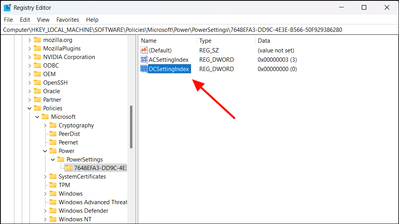Image resolution: width=399 pixels, height=224 pixels.
Task: Click the NVIDIA Corporation folder icon
Action: pyautogui.click(x=37, y=57)
